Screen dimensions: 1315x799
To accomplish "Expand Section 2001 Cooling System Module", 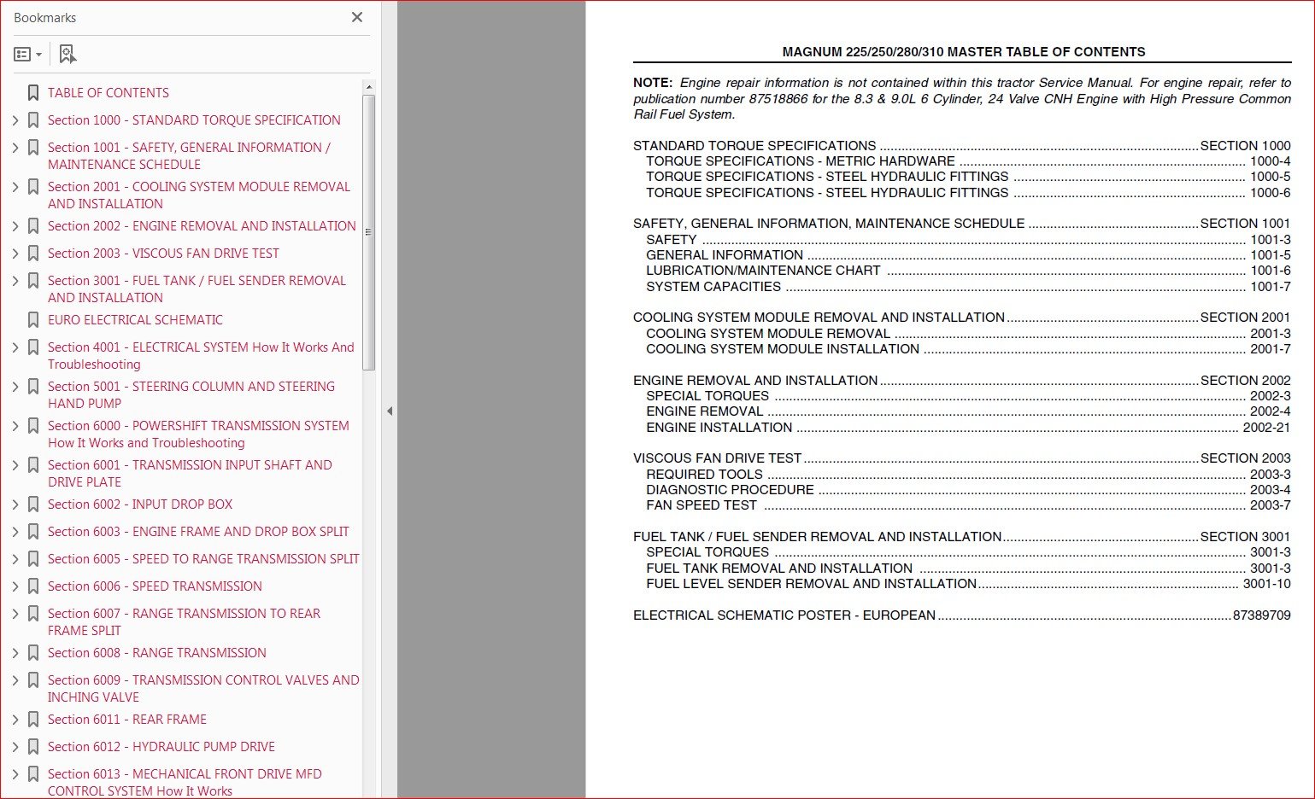I will 15,187.
